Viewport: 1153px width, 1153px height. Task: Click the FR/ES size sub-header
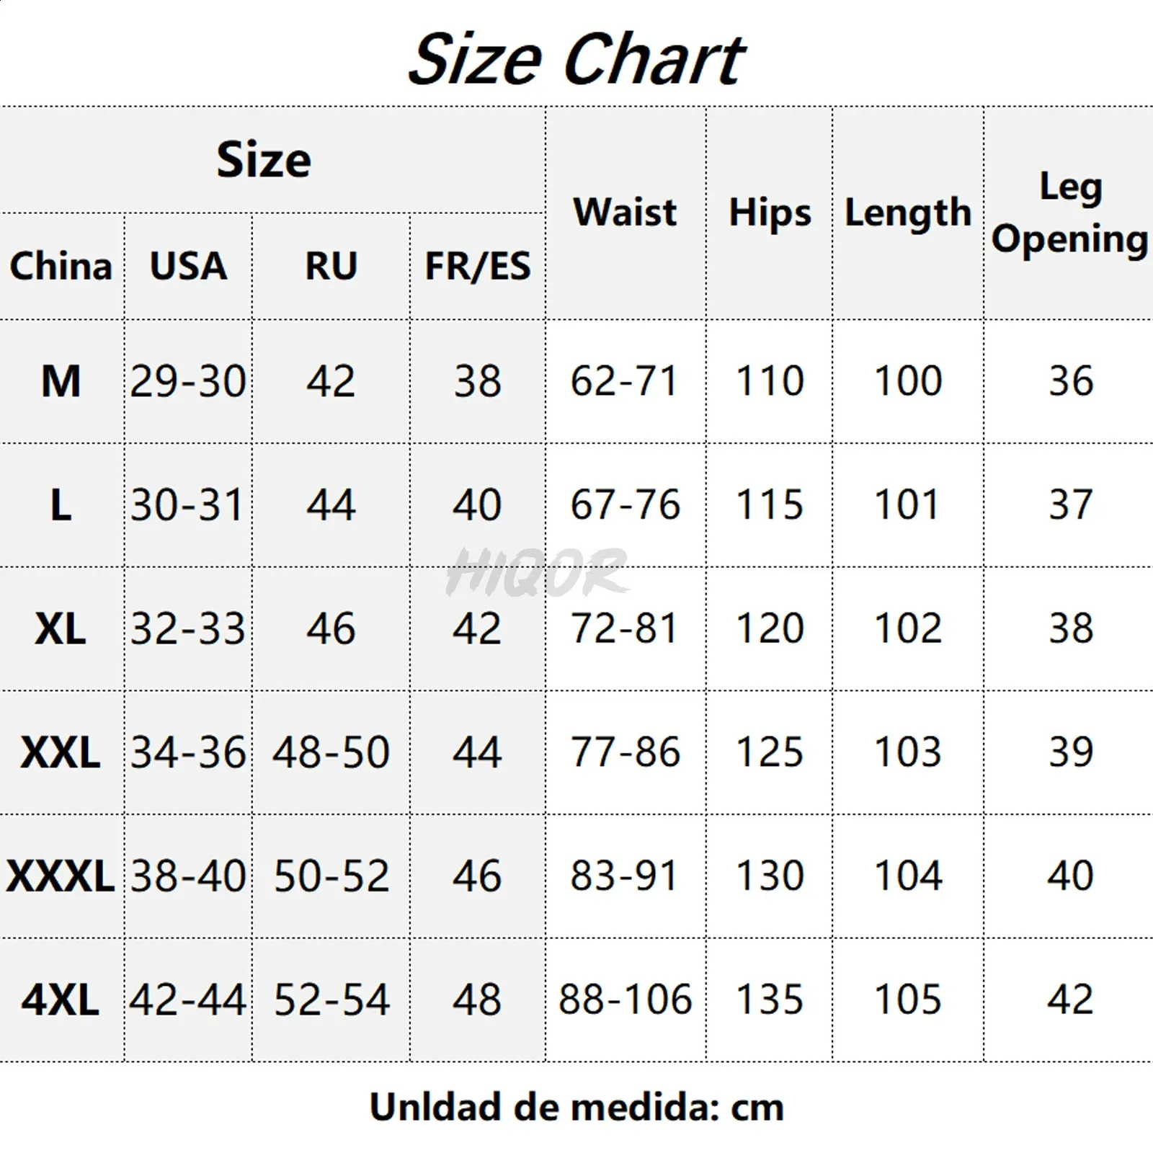coord(477,266)
